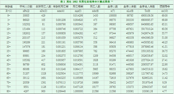Select the 平均人口数 column header
Screen dimensions: 174x94
tap(26, 6)
